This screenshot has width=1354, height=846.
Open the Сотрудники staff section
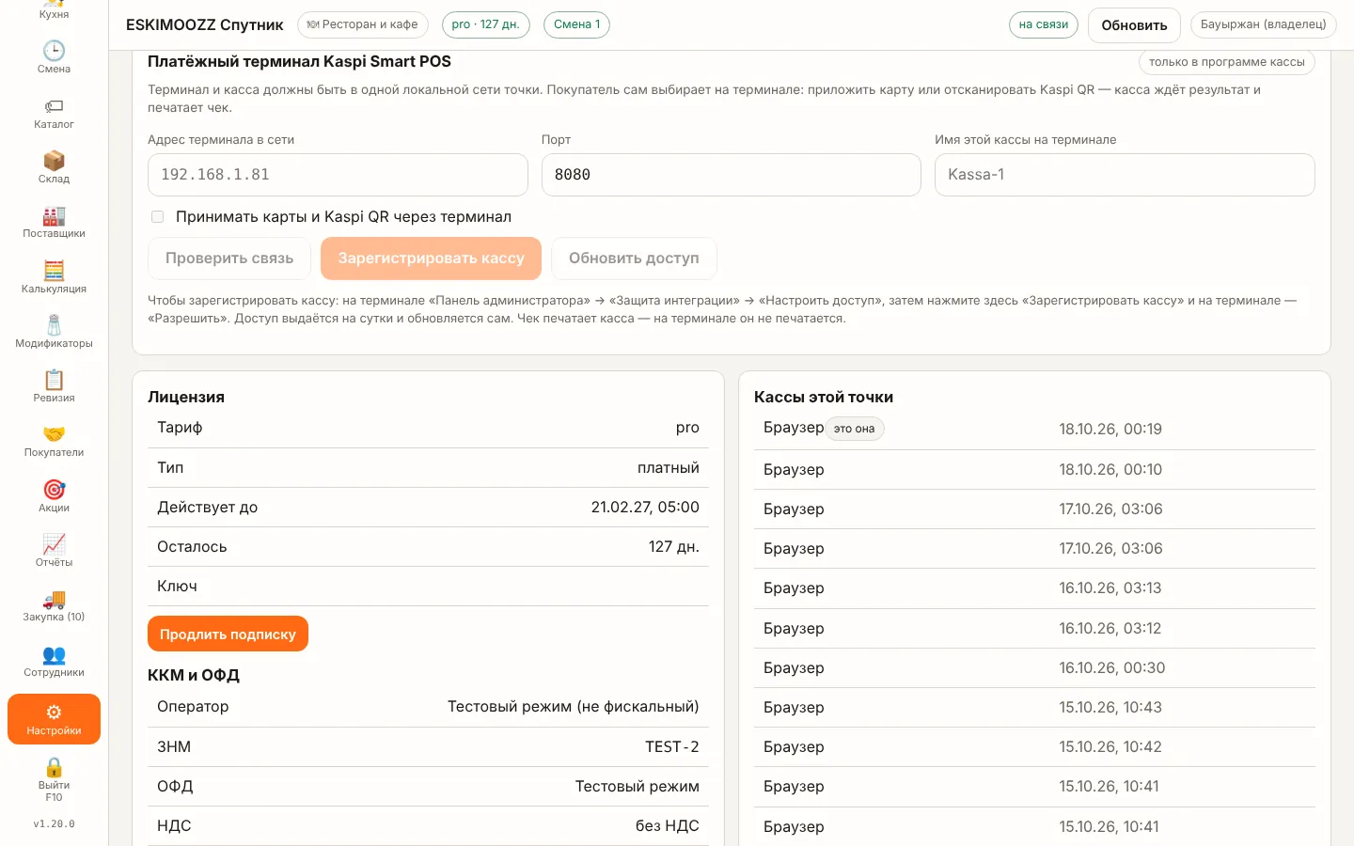54,661
